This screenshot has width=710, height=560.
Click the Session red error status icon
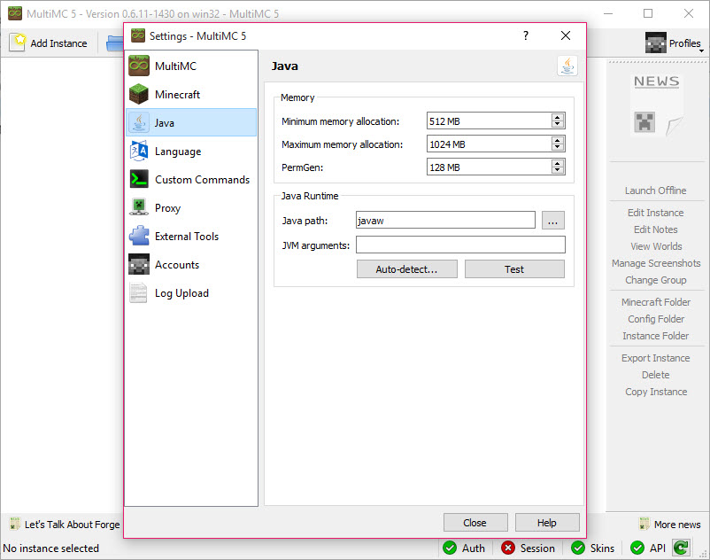click(508, 548)
